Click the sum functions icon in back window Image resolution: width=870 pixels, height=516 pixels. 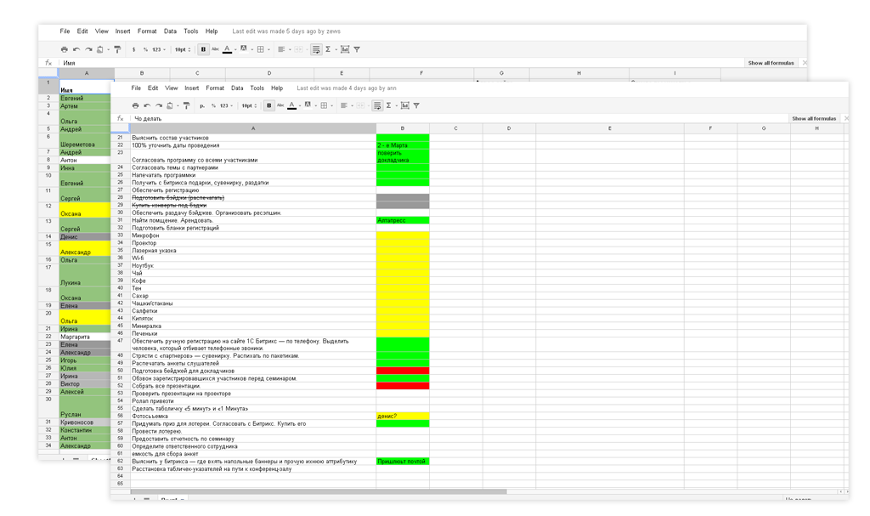[328, 49]
